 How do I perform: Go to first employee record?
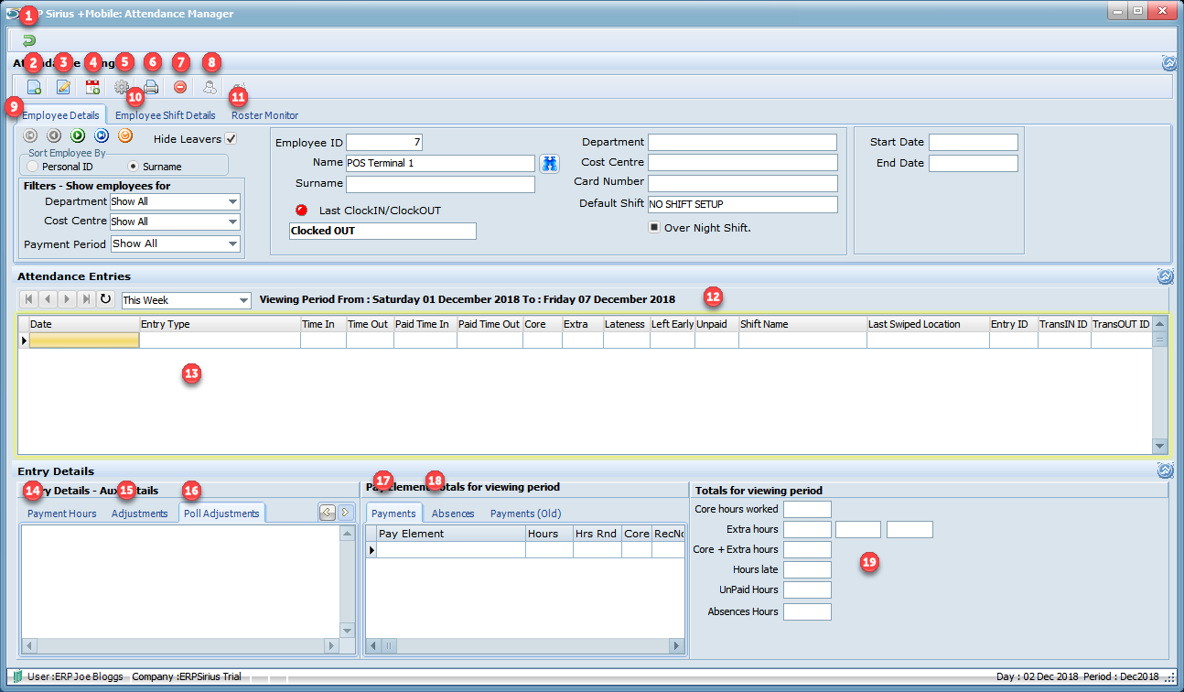(x=30, y=135)
